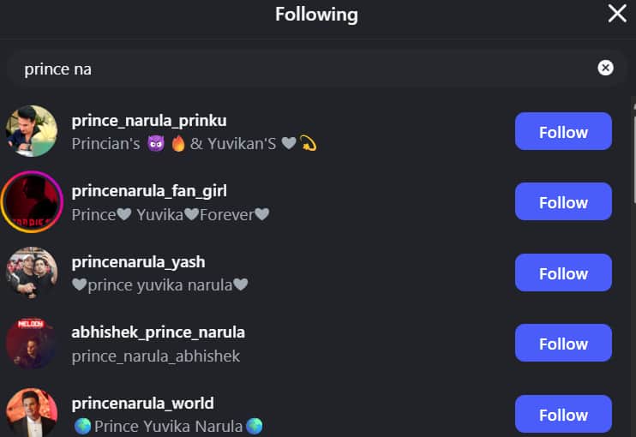Open the princenarula_yash username link
Viewport: 636px width, 437px height.
138,262
